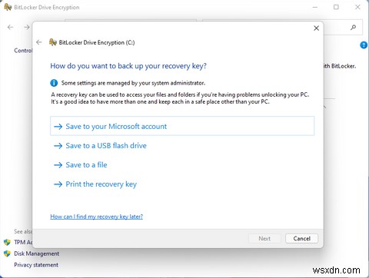Maximize the BitLocker Drive Encryption window
Viewport: 369px width, 278px height.
[336, 7]
